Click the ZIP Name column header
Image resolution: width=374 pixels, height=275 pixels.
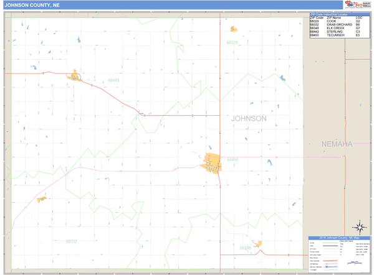[x=333, y=17]
